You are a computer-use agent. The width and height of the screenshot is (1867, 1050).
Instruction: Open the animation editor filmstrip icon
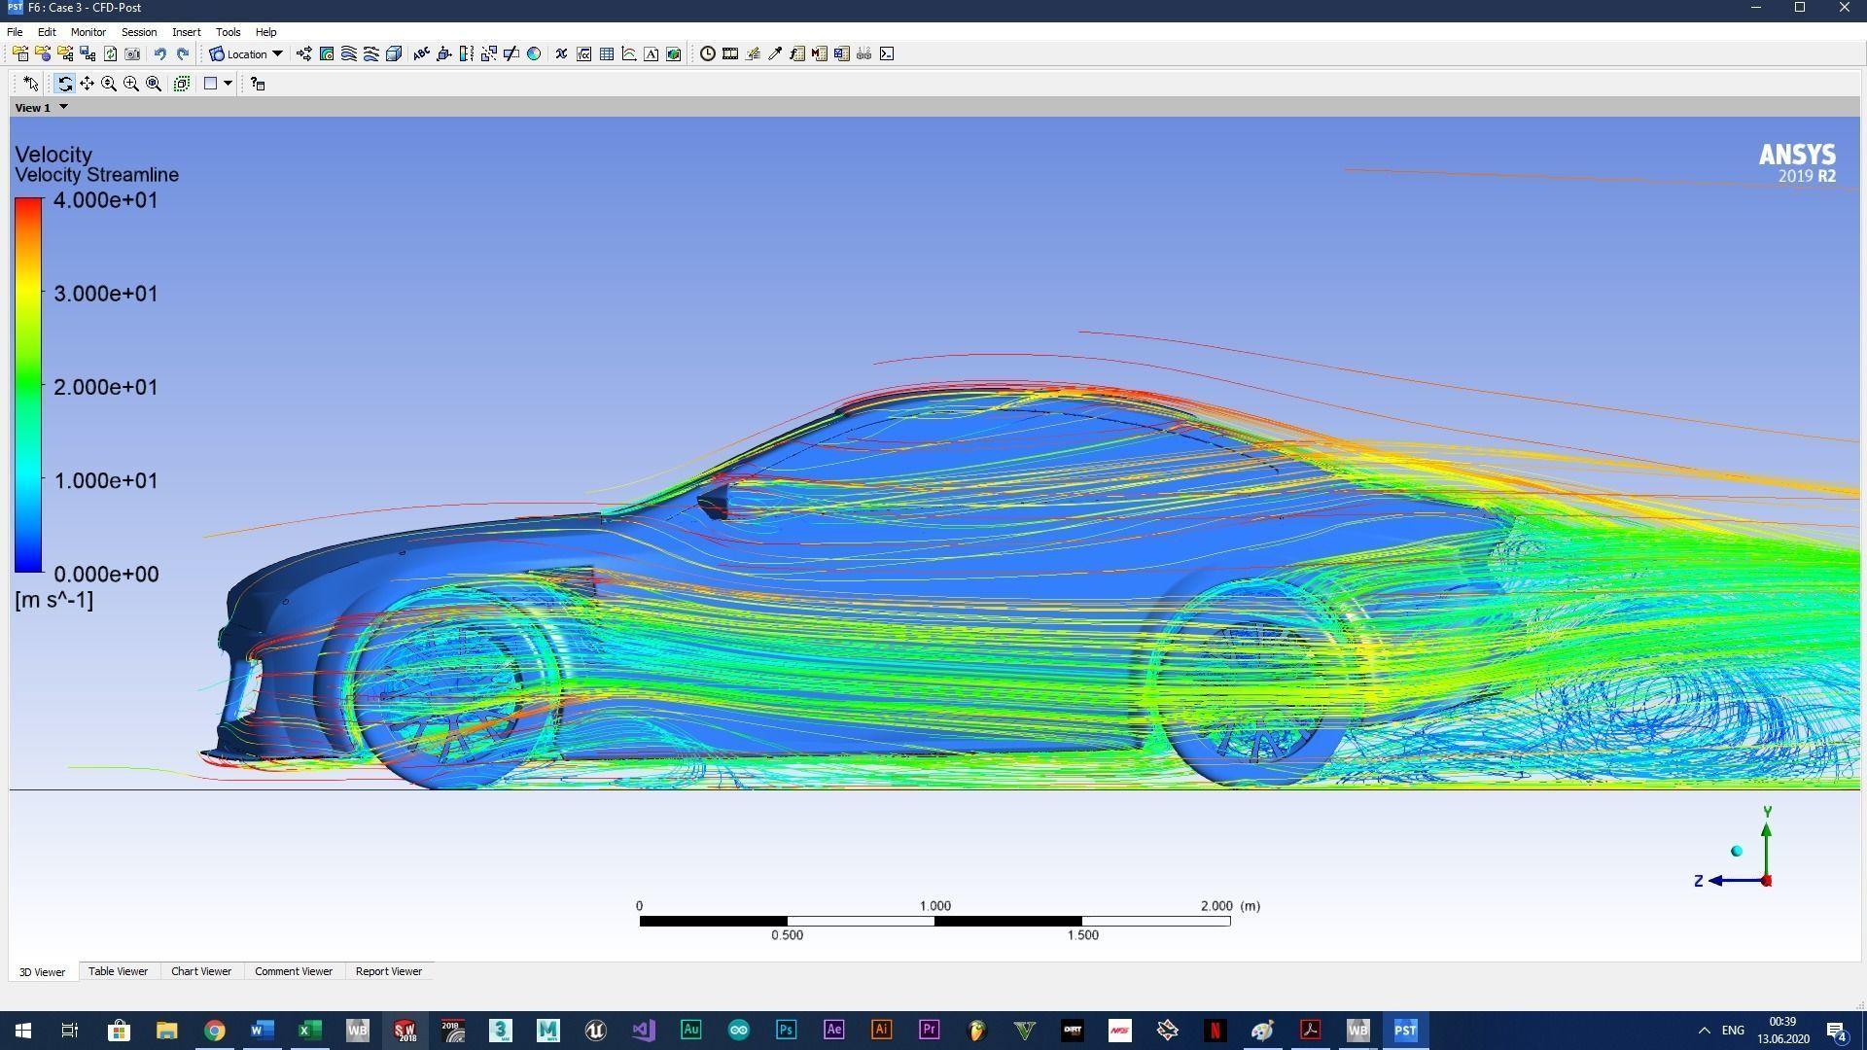pos(730,53)
